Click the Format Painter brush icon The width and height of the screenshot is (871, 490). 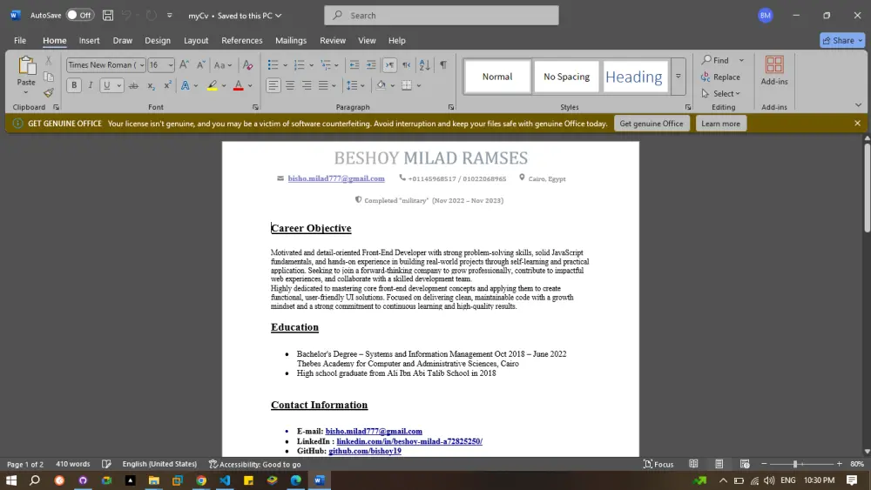(49, 92)
